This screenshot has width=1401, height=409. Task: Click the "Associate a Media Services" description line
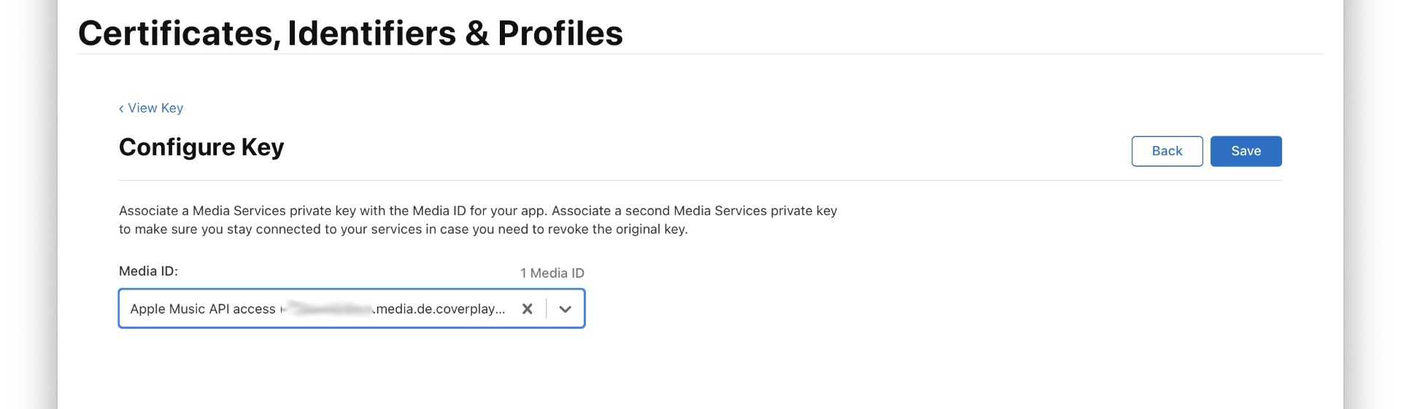coord(478,211)
